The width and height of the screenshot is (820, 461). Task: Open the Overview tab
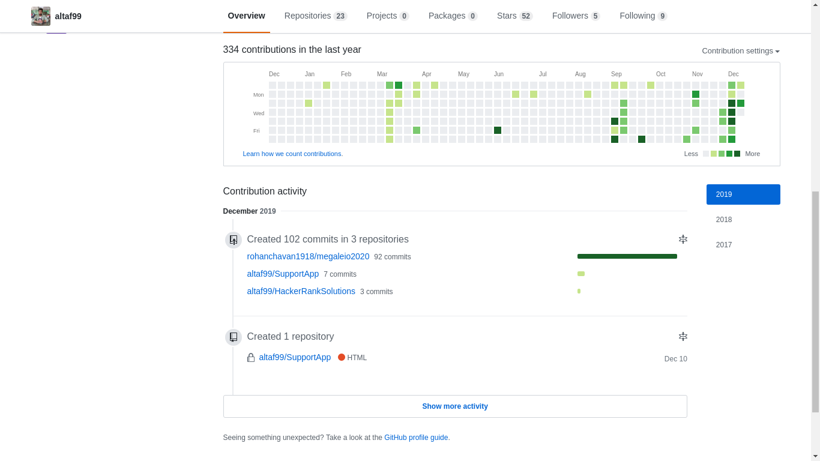246,16
